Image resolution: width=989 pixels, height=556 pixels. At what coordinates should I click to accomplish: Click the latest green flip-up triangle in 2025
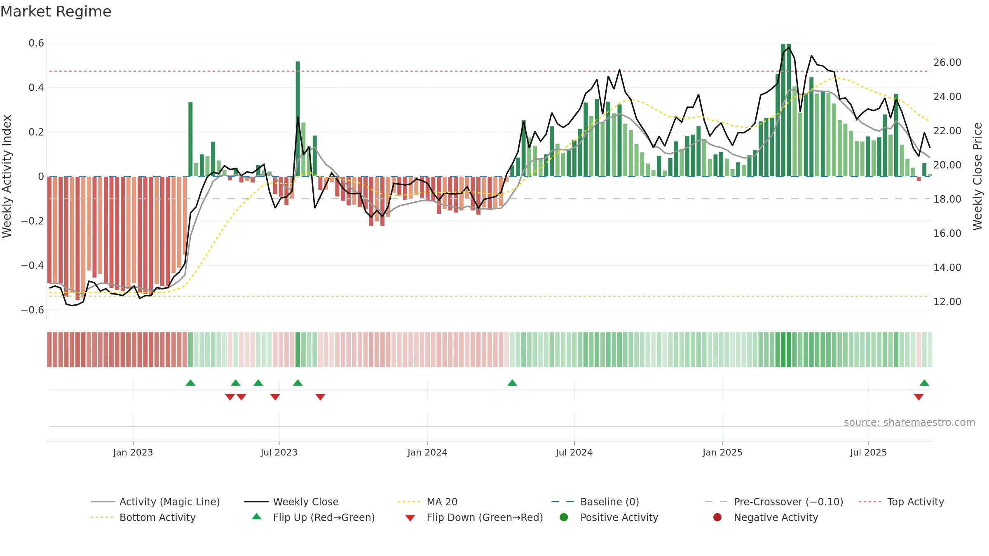click(924, 383)
